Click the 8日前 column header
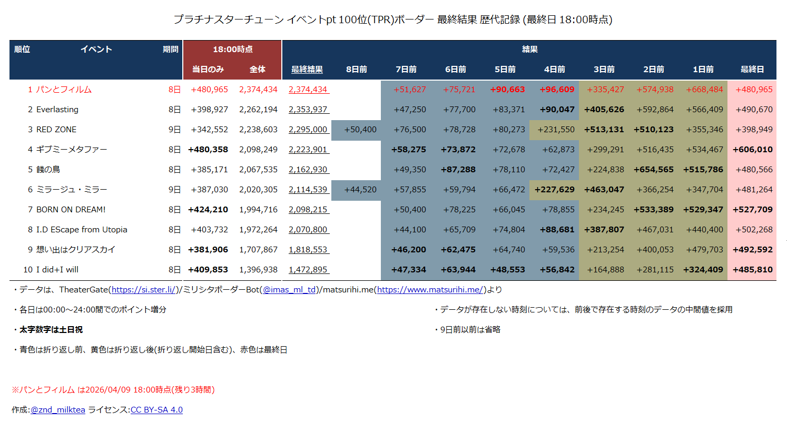Screen dimensions: 787x441 point(357,70)
